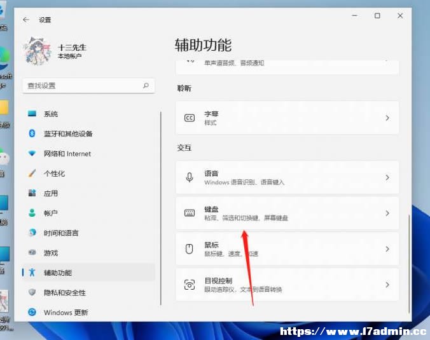Open 隐私和安全性 settings
The width and height of the screenshot is (430, 340).
[x=88, y=292]
